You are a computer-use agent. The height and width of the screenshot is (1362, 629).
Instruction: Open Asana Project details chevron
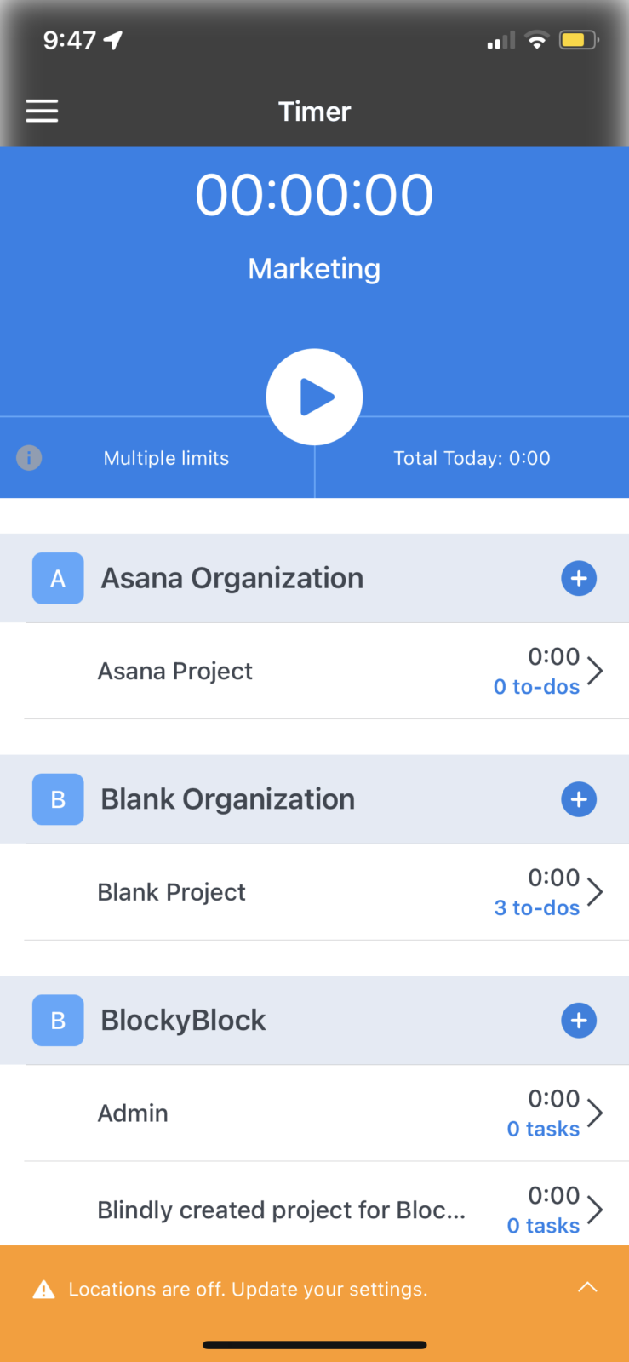tap(596, 671)
